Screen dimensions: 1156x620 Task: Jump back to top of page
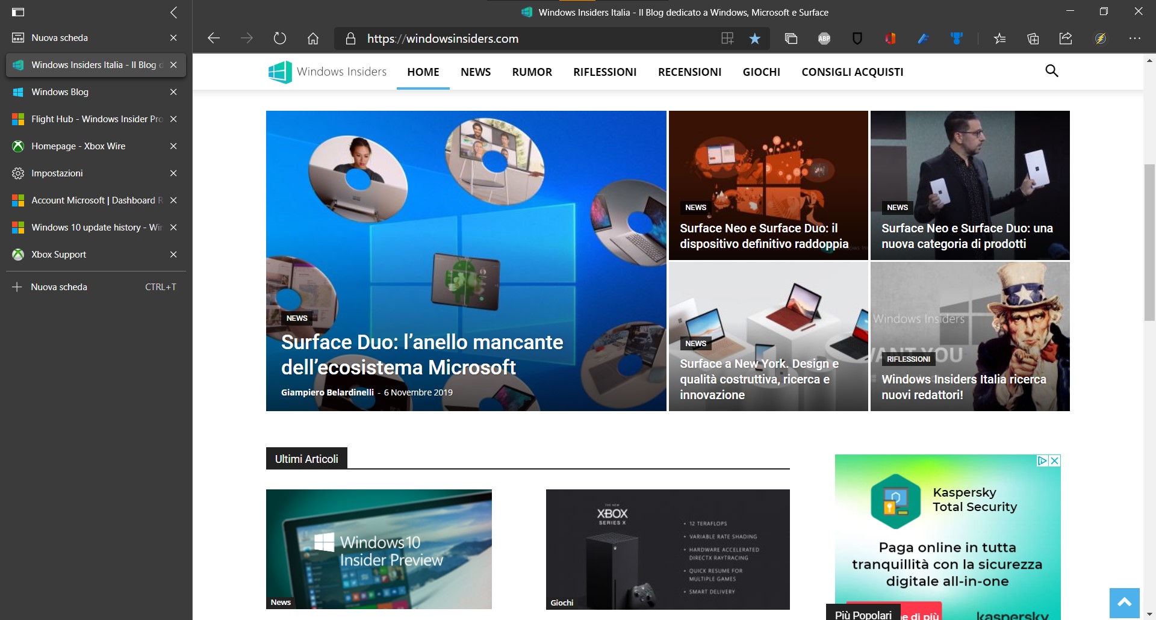(1125, 603)
